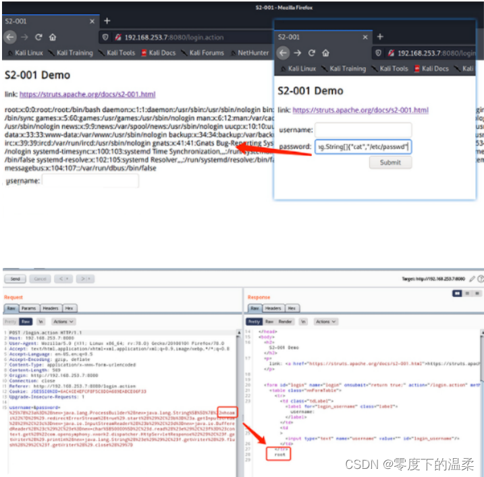Switch to the Request Headers tab
484x477 pixels.
pyautogui.click(x=51, y=308)
